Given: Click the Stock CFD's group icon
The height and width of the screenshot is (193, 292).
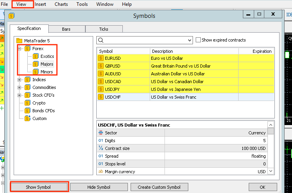Looking at the screenshot, I should pyautogui.click(x=27, y=95).
